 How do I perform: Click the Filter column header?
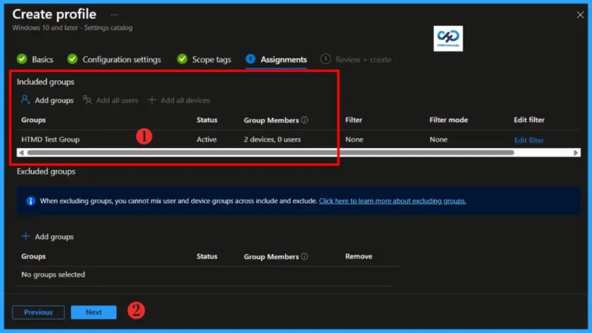[353, 120]
